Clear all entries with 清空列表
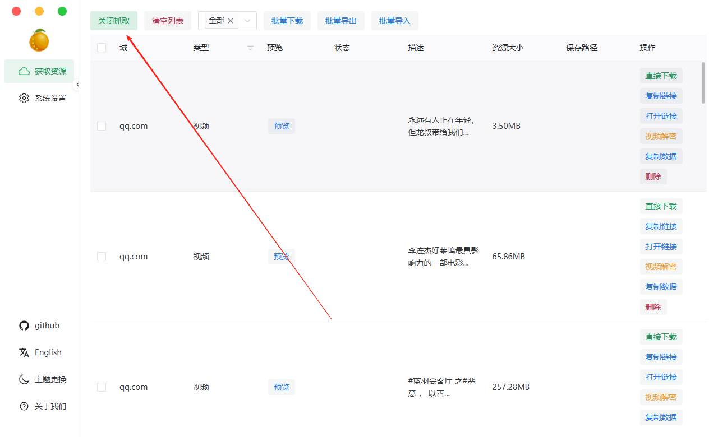This screenshot has height=437, width=718. pos(167,20)
